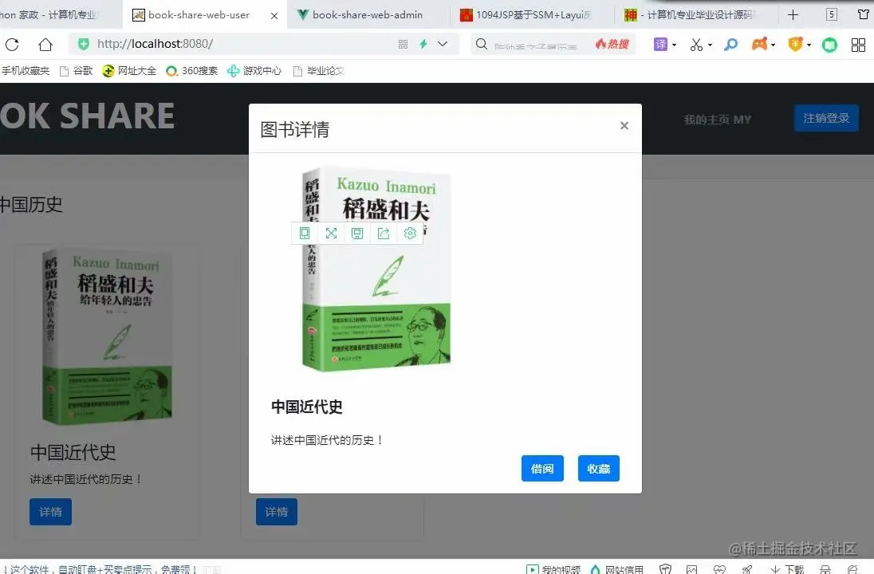Image resolution: width=874 pixels, height=574 pixels.
Task: Click the heartbeat health icon in status bar
Action: coord(719,569)
